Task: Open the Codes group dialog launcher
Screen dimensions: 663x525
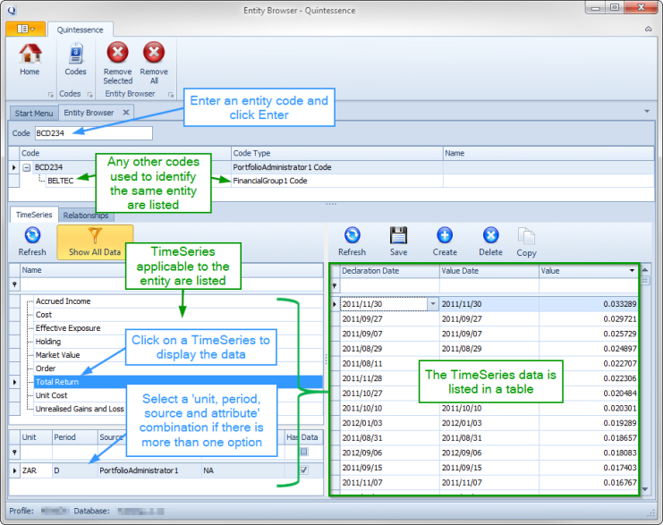Action: 89,95
